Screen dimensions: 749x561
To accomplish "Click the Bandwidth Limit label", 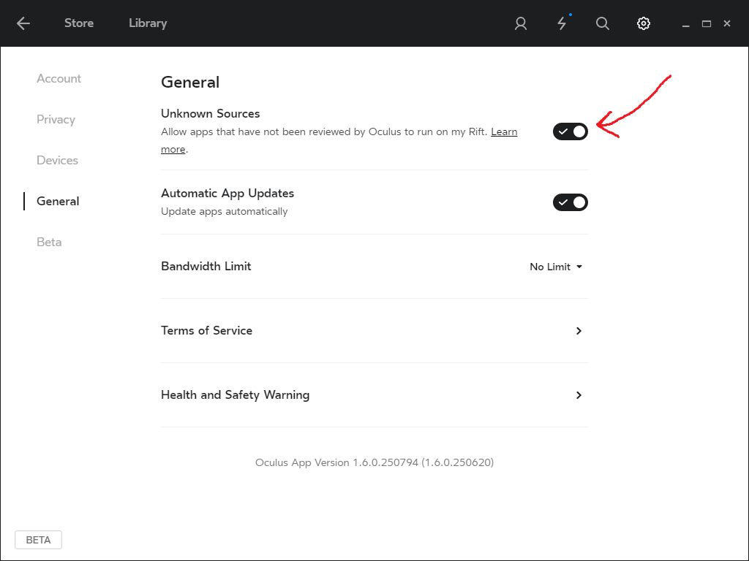I will (206, 266).
